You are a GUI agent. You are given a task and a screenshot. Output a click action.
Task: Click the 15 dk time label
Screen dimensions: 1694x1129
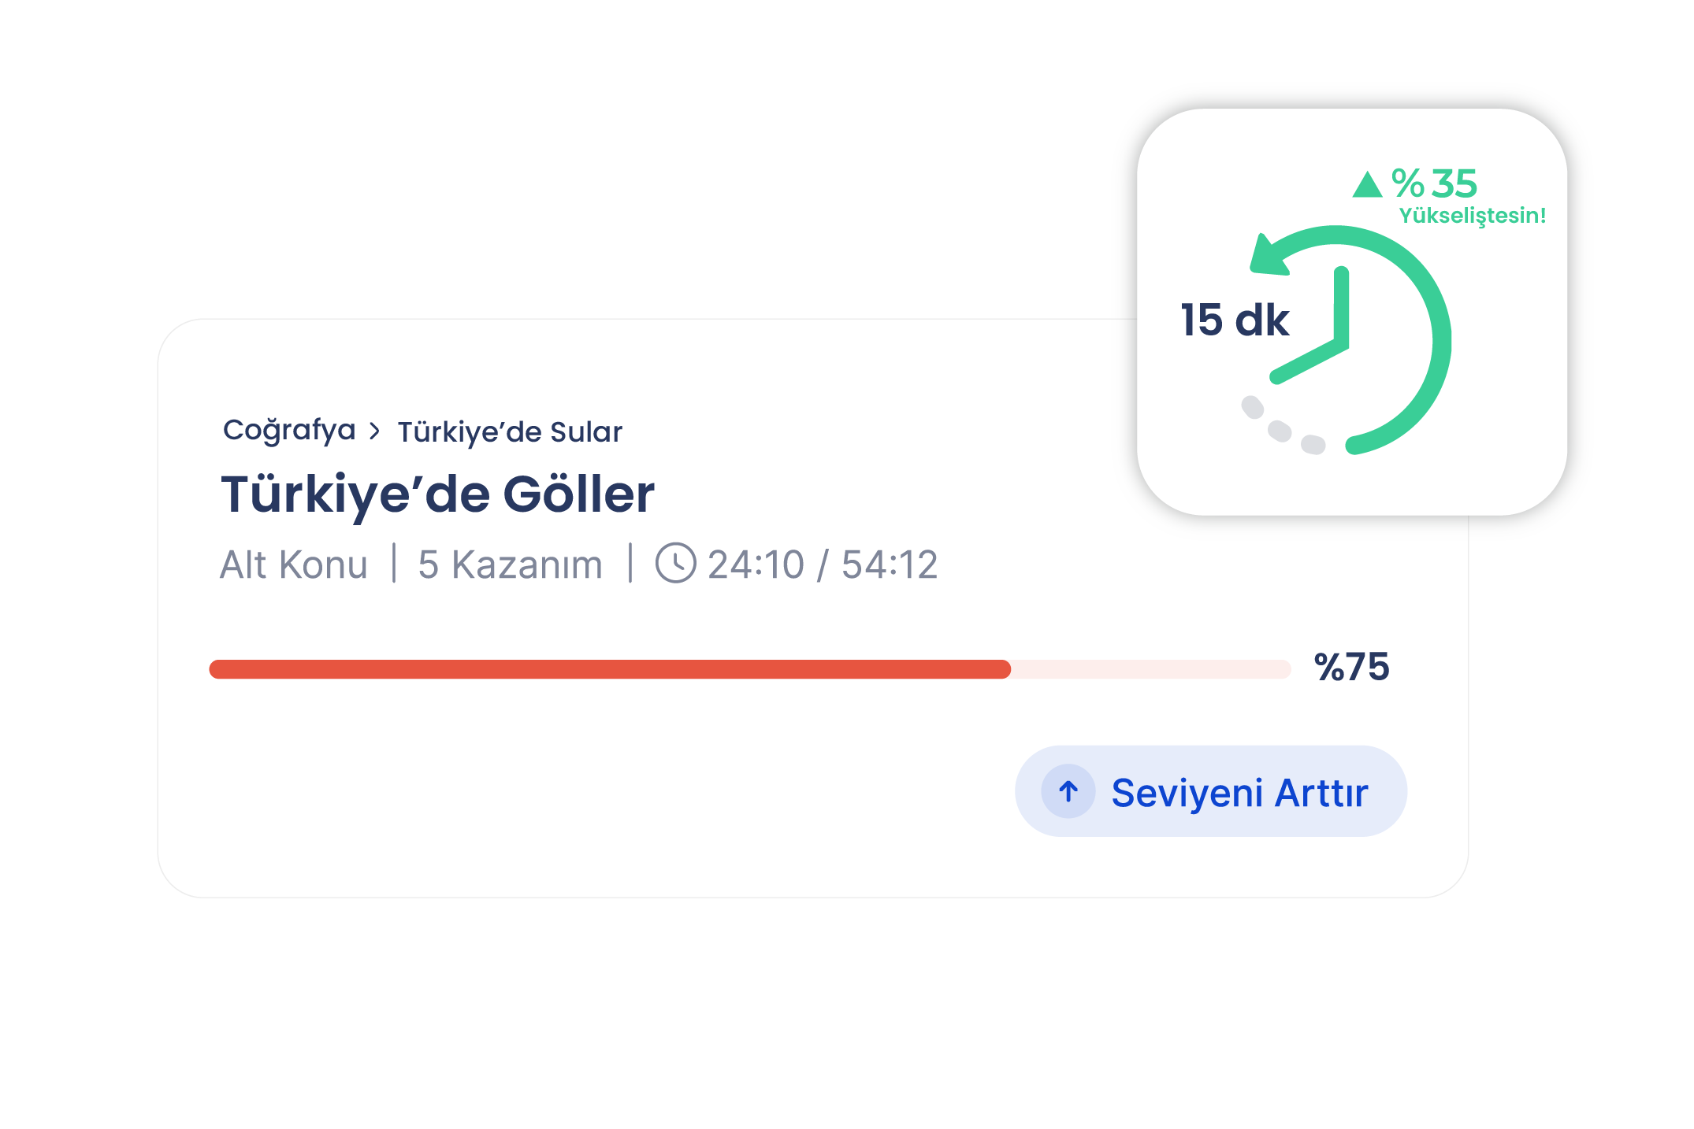(1235, 320)
